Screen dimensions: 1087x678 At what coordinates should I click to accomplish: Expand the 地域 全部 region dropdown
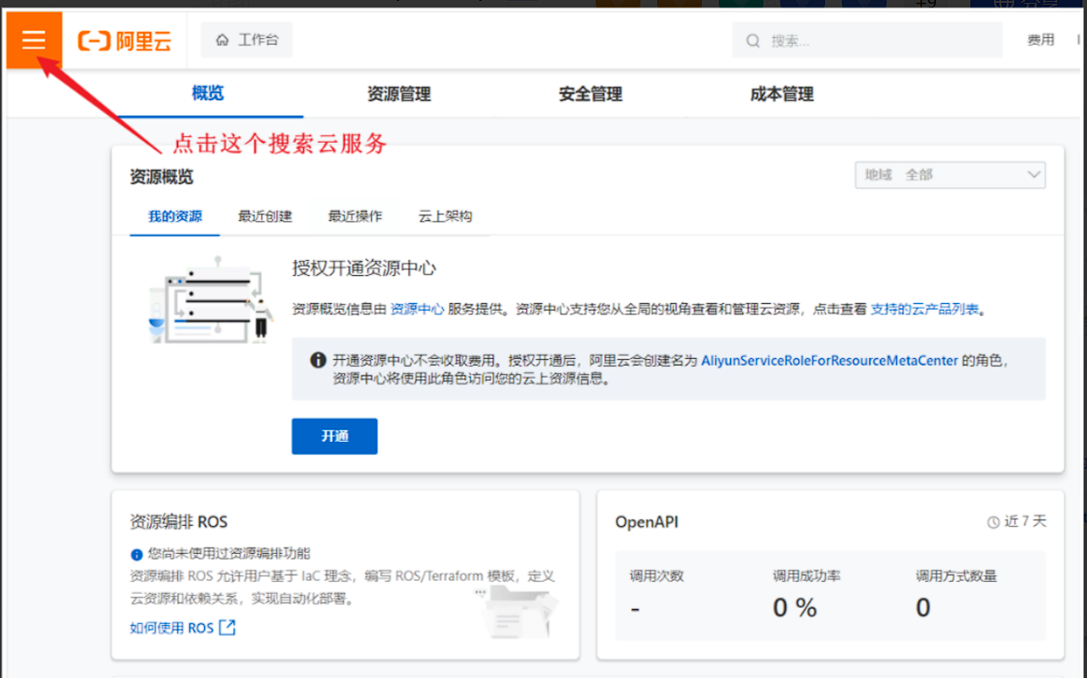tap(950, 174)
